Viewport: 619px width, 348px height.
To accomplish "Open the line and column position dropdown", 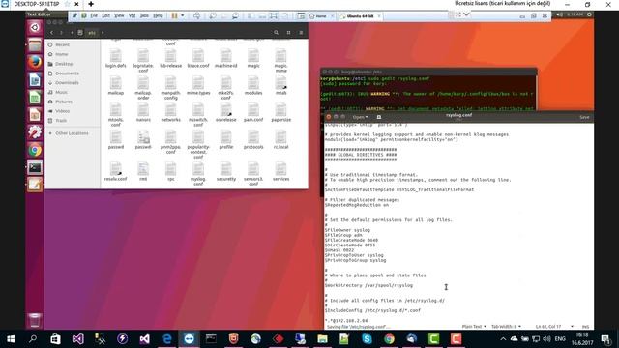I will click(554, 327).
